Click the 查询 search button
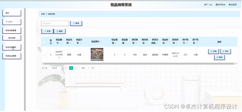Image resolution: width=242 pixels, height=112 pixels. 76,23
